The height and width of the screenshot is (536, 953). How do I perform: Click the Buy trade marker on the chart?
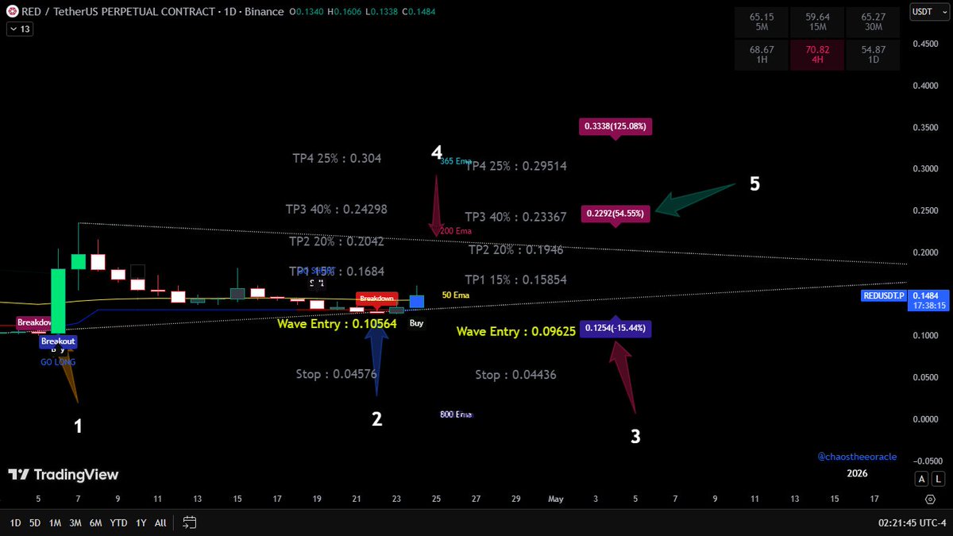coord(416,323)
